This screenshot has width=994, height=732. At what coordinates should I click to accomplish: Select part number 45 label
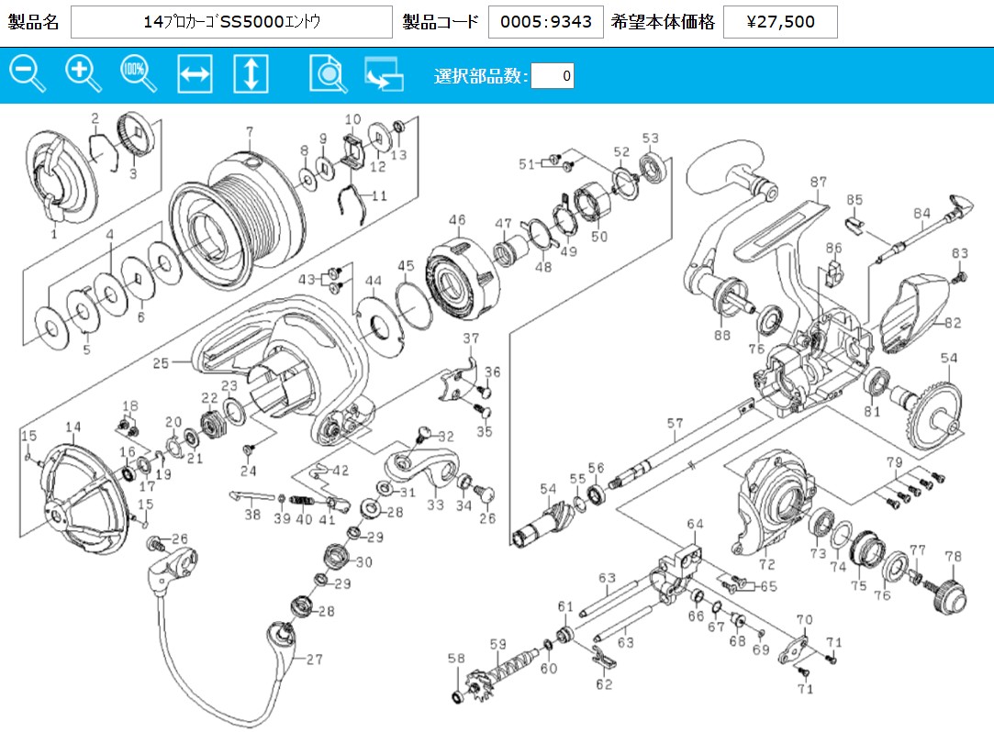[x=406, y=266]
